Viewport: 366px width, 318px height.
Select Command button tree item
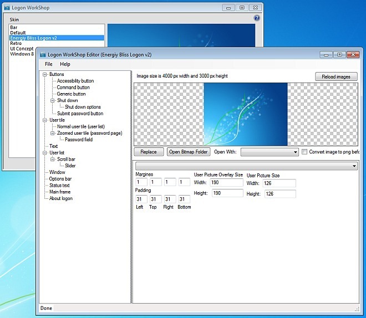tap(73, 88)
